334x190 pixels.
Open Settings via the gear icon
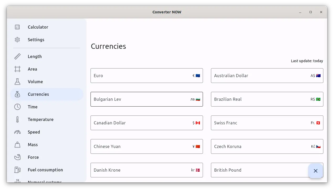17,40
